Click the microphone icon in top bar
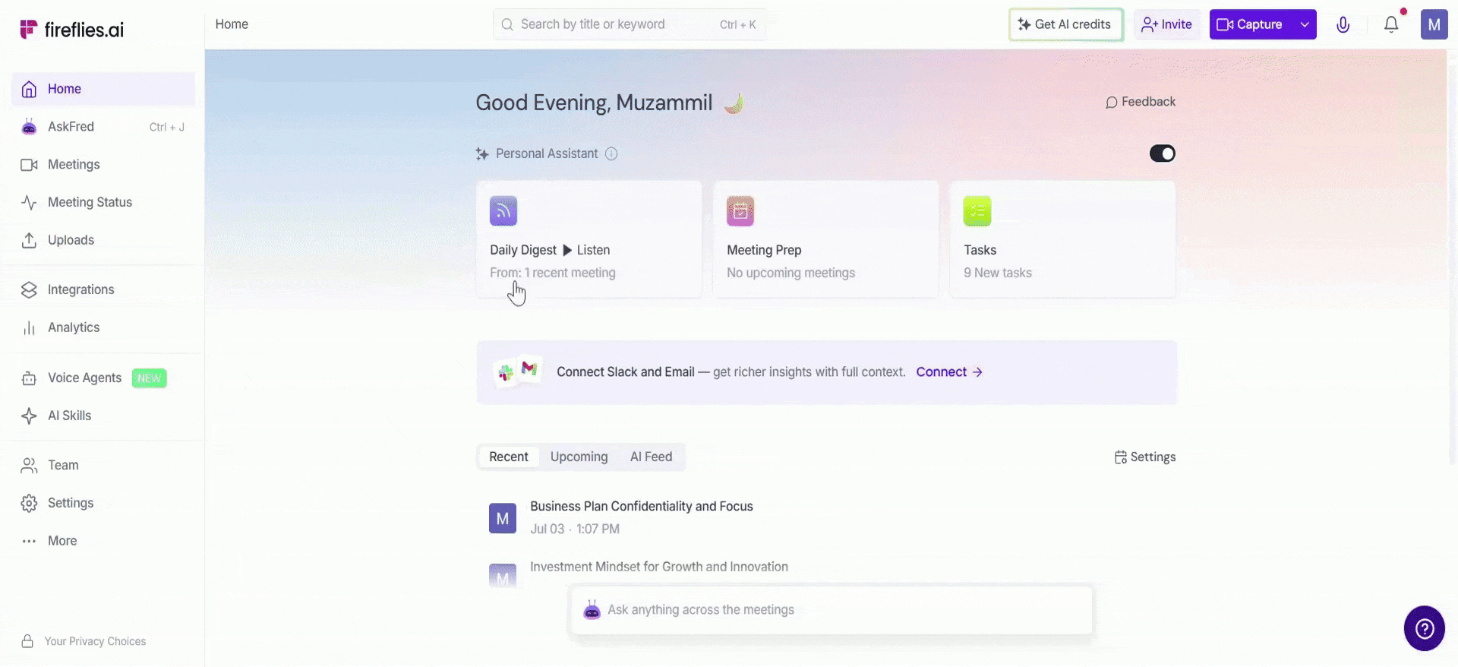 pyautogui.click(x=1343, y=24)
